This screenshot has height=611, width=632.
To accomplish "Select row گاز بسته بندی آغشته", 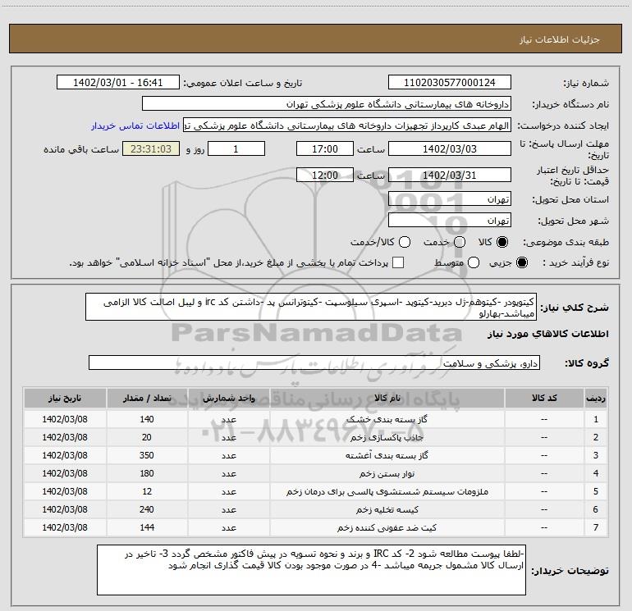I will click(x=316, y=455).
